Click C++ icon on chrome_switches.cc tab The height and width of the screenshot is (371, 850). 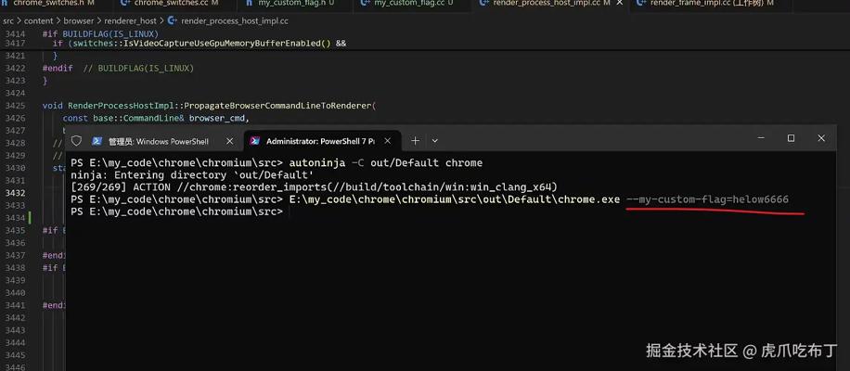coord(126,4)
